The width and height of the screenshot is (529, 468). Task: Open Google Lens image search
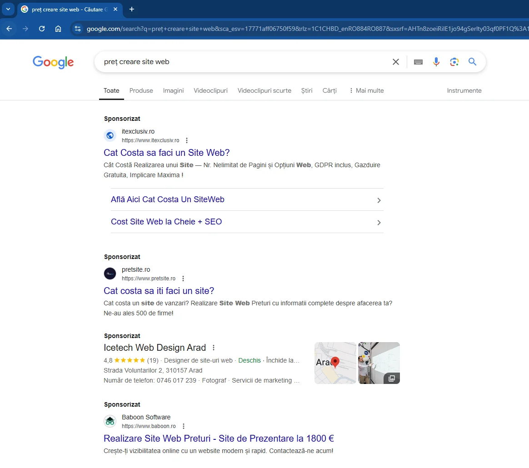pyautogui.click(x=454, y=62)
